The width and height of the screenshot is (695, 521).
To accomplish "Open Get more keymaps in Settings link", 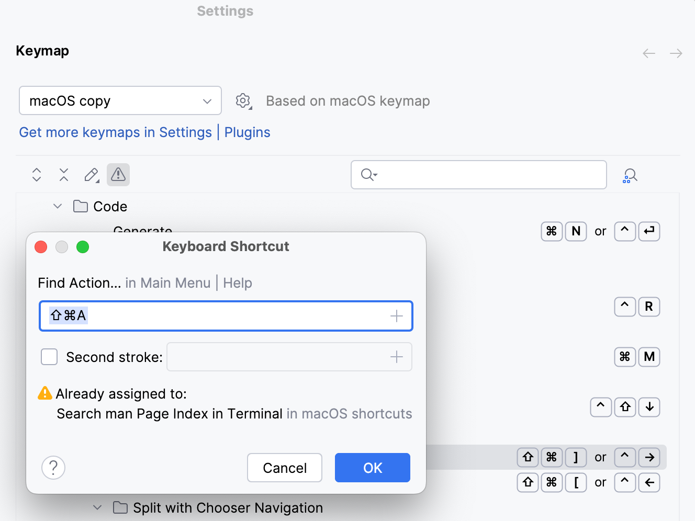I will click(x=115, y=132).
